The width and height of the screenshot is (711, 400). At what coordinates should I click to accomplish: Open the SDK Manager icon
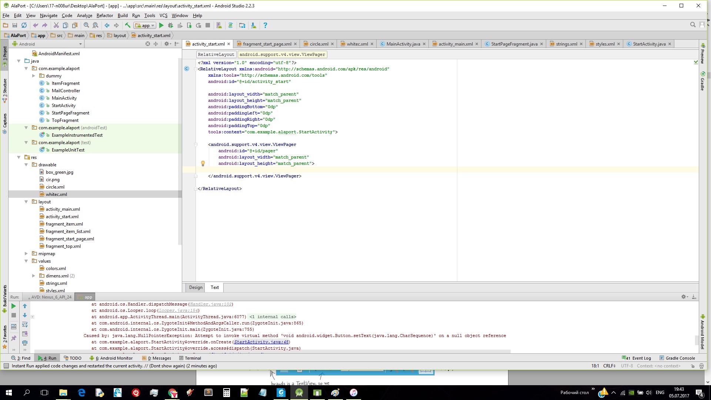pyautogui.click(x=253, y=25)
